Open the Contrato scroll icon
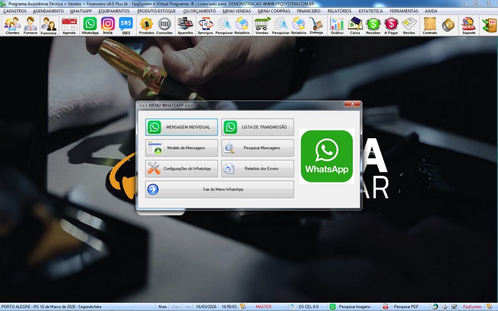This screenshot has width=498, height=311. [430, 26]
